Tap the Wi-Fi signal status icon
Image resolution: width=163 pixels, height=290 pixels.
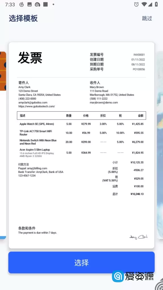point(144,5)
